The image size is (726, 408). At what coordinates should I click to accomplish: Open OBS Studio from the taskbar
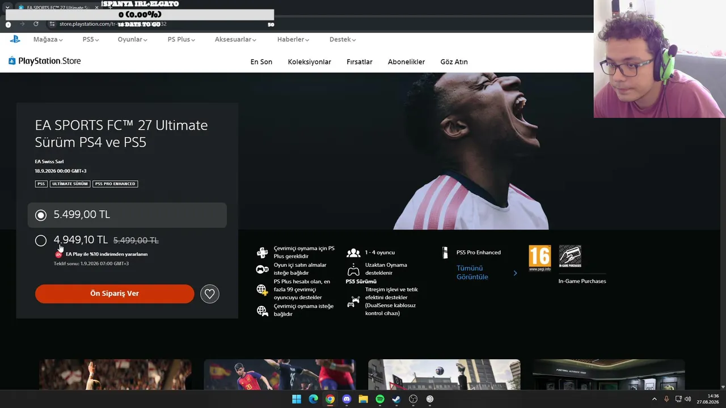pyautogui.click(x=413, y=399)
